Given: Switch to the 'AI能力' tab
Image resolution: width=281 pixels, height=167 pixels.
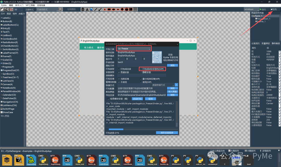Looking at the screenshot, I should [22, 13].
